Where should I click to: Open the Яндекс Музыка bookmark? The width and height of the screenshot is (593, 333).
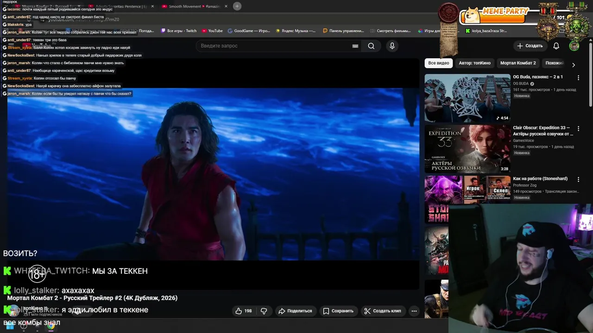tap(296, 31)
